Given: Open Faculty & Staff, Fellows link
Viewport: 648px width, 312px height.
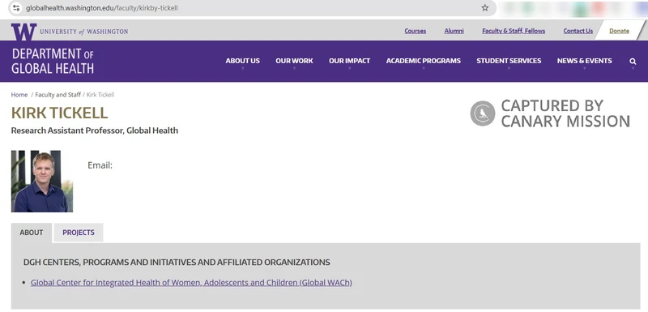Looking at the screenshot, I should coord(514,31).
